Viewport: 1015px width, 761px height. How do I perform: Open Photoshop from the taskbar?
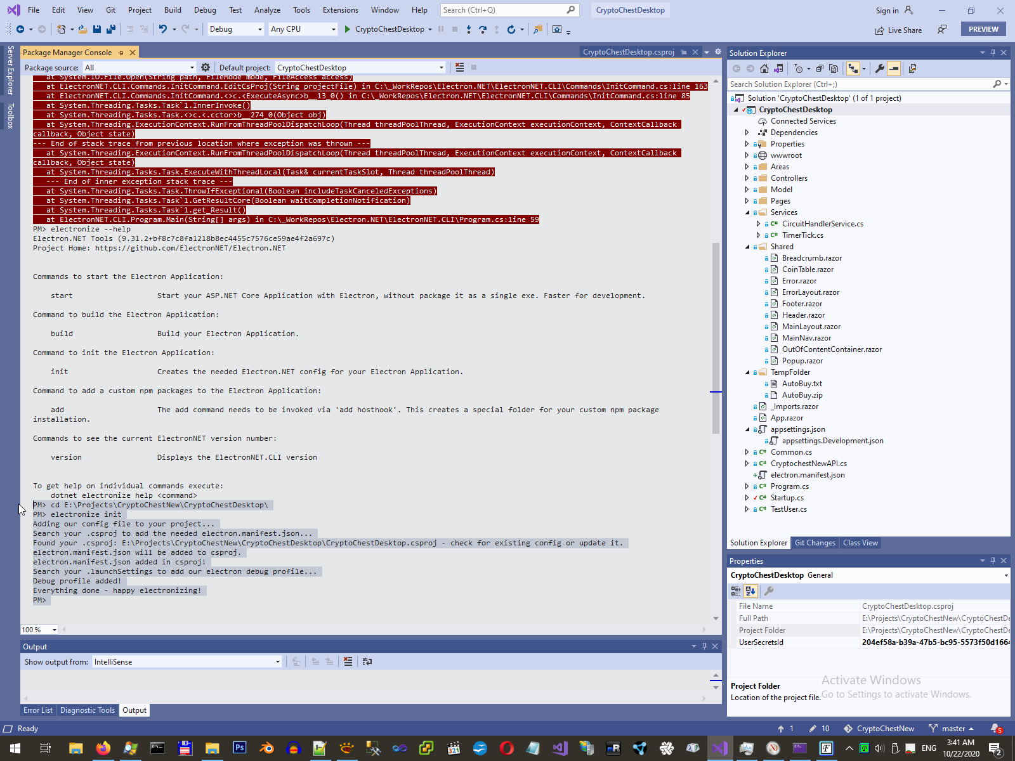click(239, 748)
